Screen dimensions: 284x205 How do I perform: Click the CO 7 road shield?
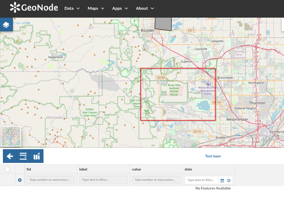coord(191,31)
